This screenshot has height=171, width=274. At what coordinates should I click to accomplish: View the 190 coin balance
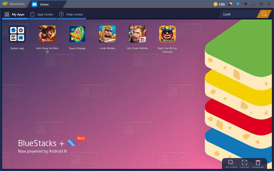pyautogui.click(x=219, y=4)
